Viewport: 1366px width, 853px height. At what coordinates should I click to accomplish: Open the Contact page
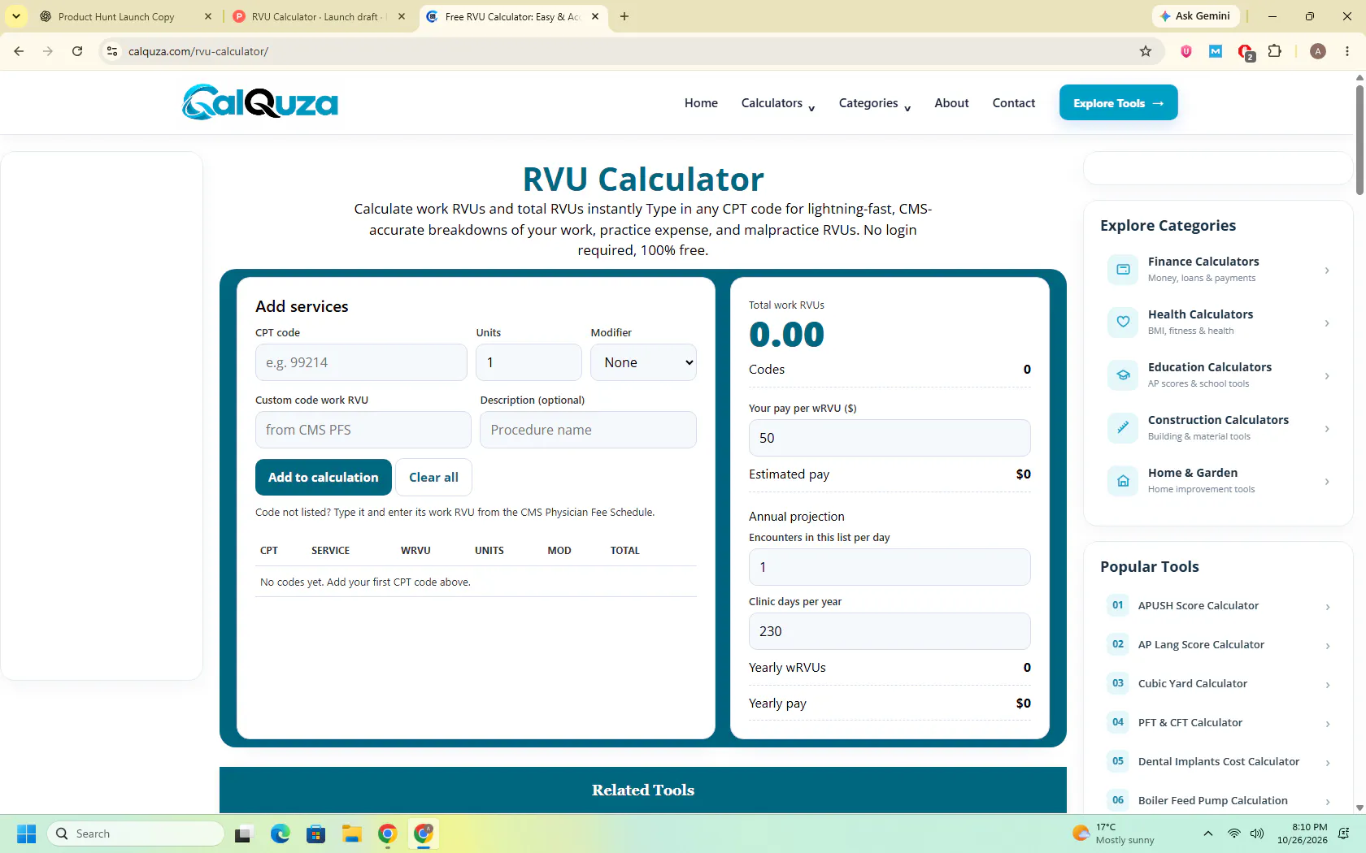pos(1014,103)
